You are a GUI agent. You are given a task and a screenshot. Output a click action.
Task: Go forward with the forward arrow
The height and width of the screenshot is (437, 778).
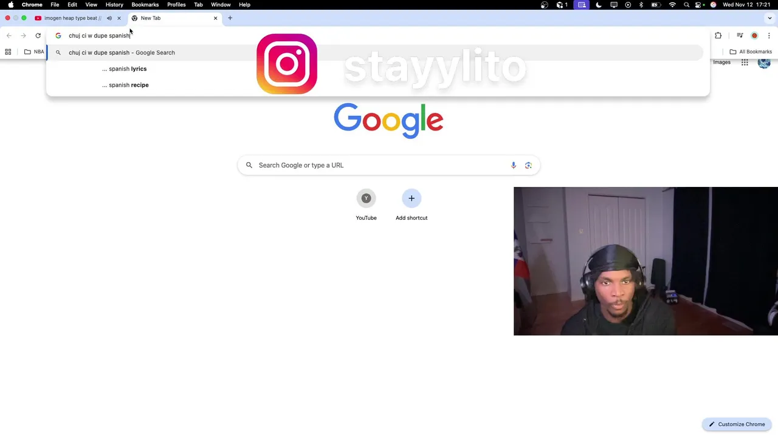[x=24, y=36]
